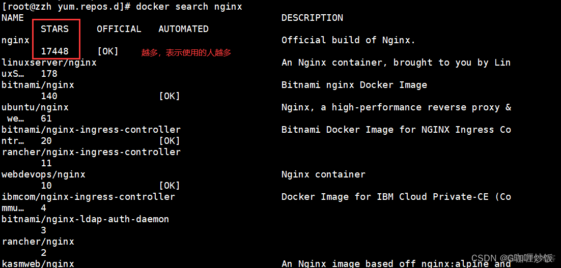Click the rancher/nginx-ingress-controller image name
561x268 pixels.
(91, 152)
